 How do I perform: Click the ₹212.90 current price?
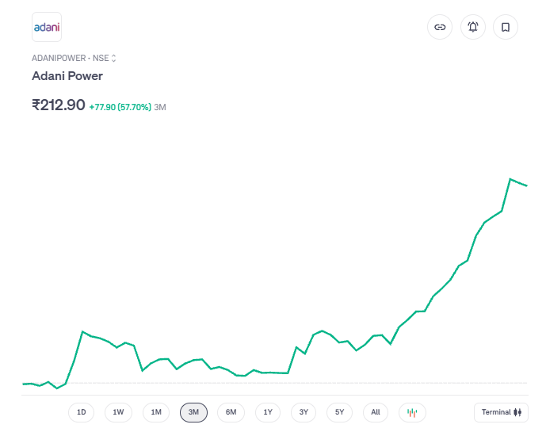click(x=59, y=105)
